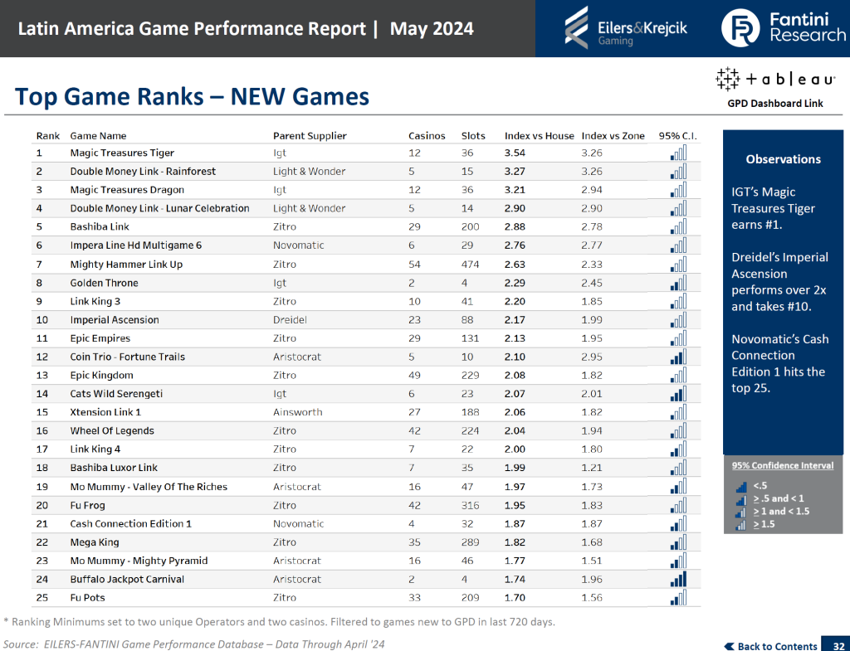Click the 3.54 Index vs House value
850x651 pixels.
[515, 153]
